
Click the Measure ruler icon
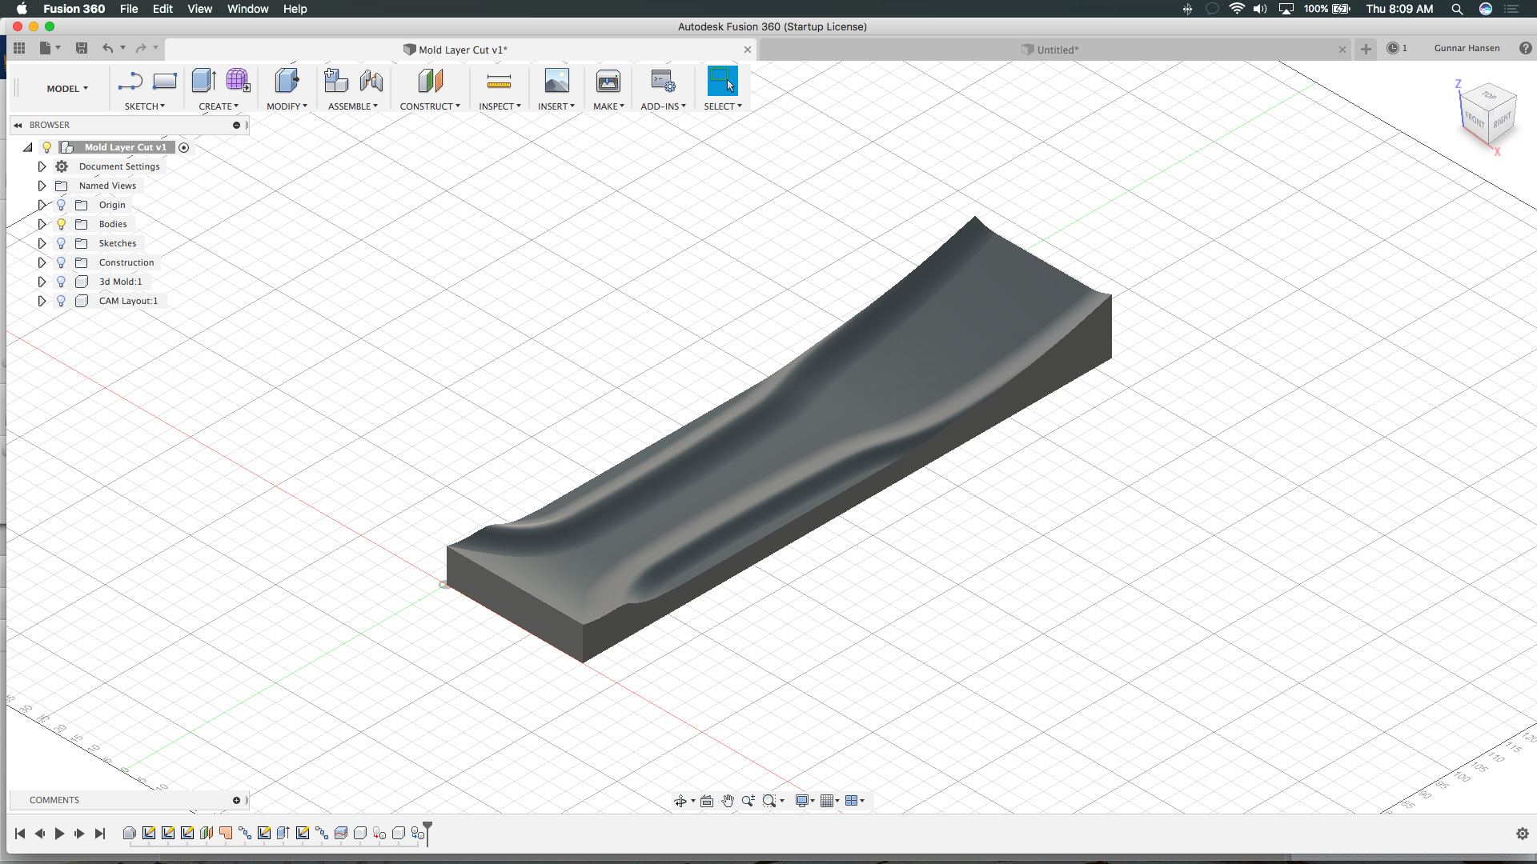(x=499, y=81)
